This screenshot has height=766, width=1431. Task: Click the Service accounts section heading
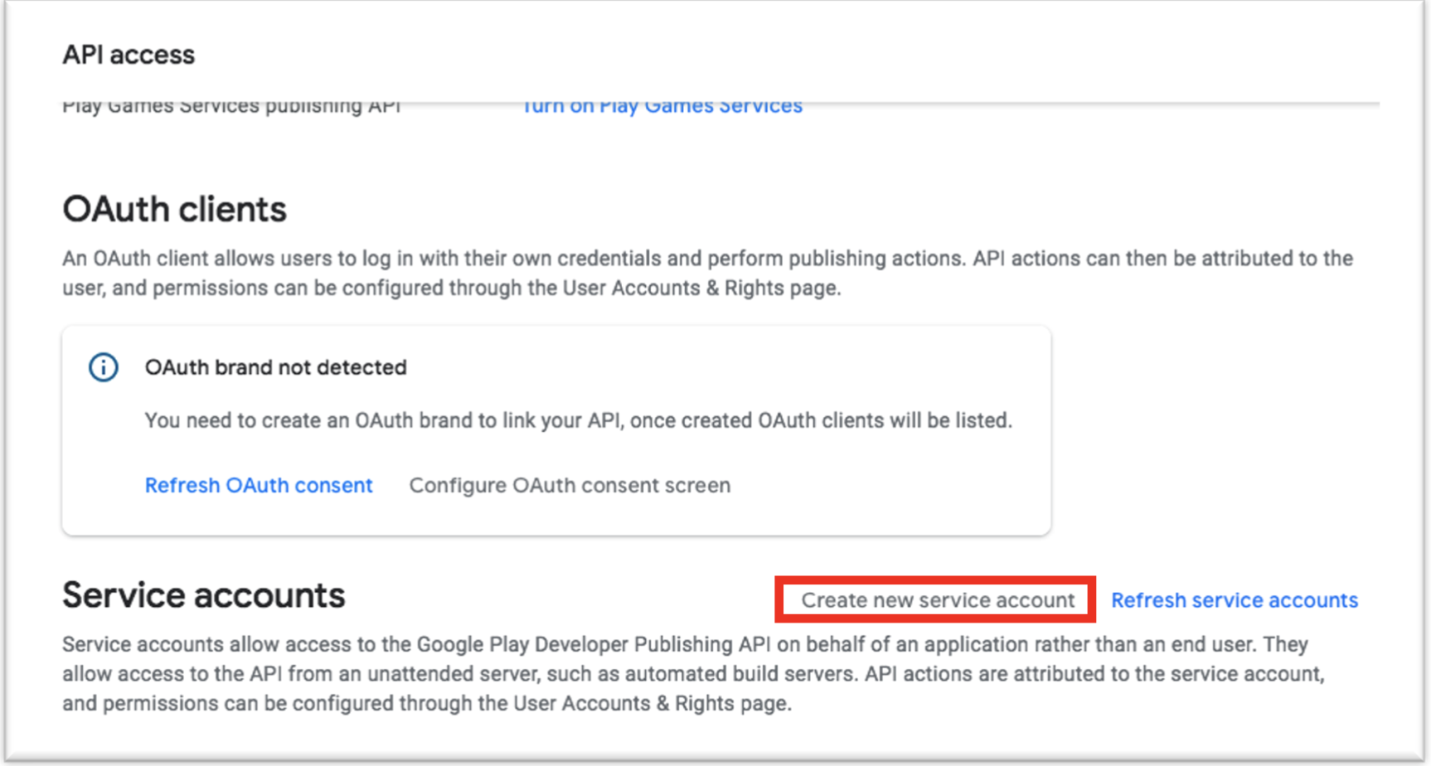pos(204,595)
